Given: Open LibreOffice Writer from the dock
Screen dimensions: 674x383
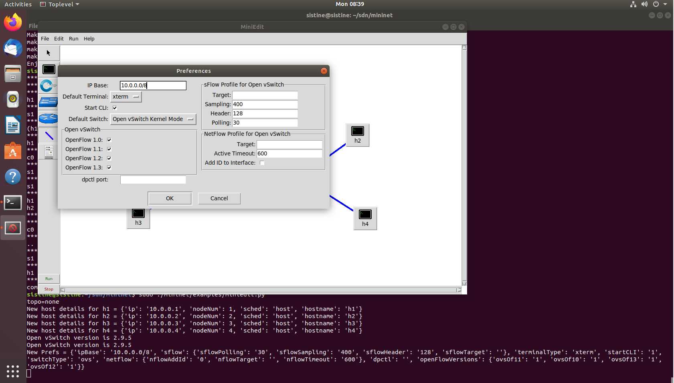Looking at the screenshot, I should (x=13, y=125).
